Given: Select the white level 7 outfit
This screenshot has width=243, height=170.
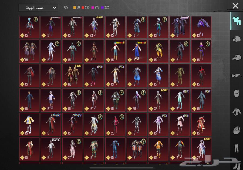Looking at the screenshot, I should (x=51, y=51).
